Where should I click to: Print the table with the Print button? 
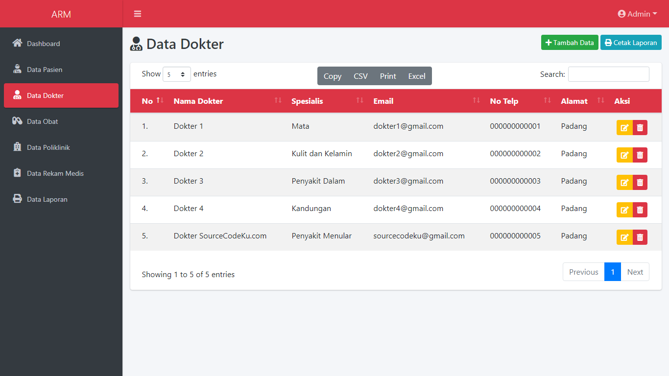pos(388,76)
